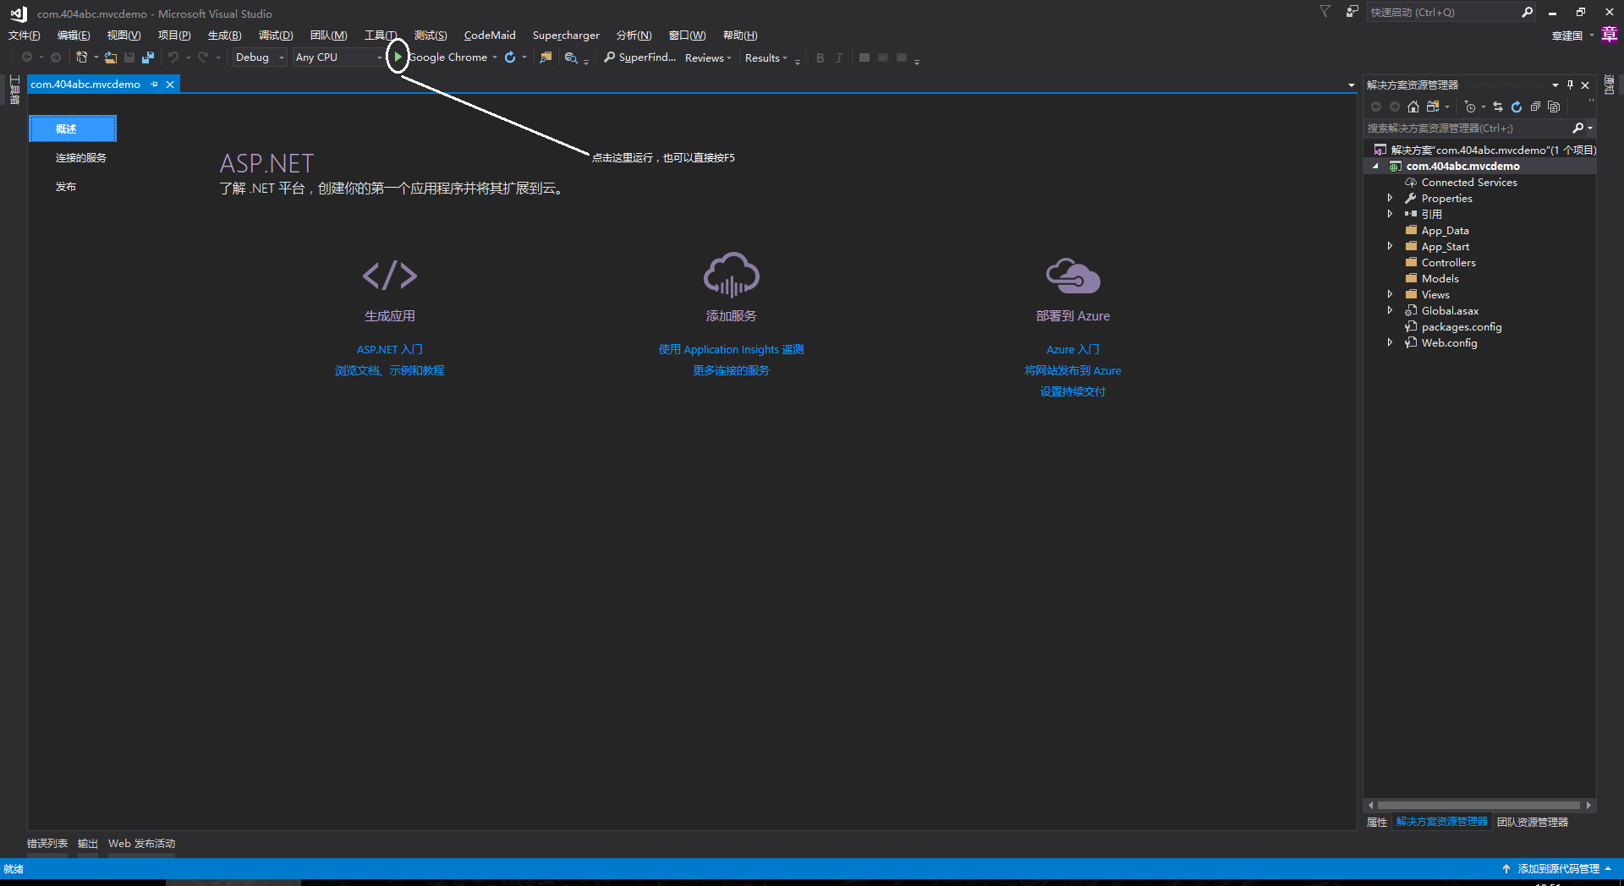Click the Home icon in Solution Explorer

1413,107
